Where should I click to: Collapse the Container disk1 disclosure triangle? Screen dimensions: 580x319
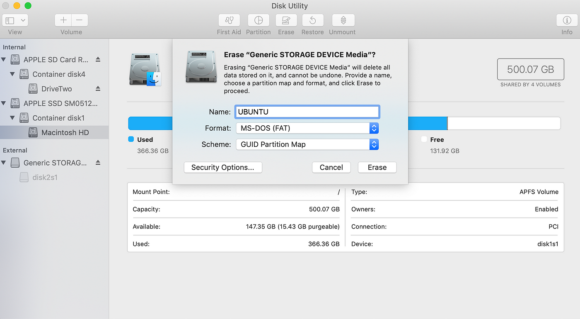coord(12,118)
